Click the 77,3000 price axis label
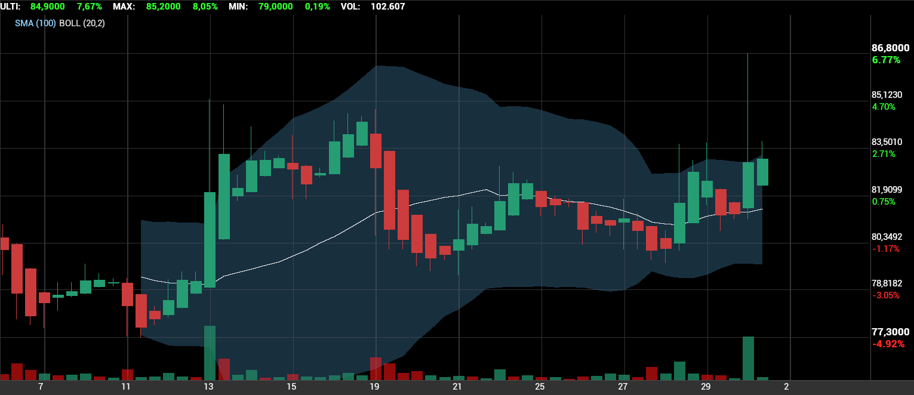This screenshot has height=395, width=914. 891,332
